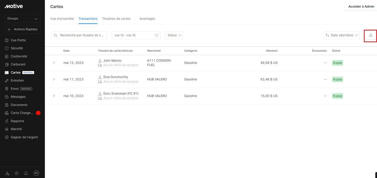The height and width of the screenshot is (178, 377).
Task: Click HUB VALERO in the mai 11 row
Action: pos(157,79)
